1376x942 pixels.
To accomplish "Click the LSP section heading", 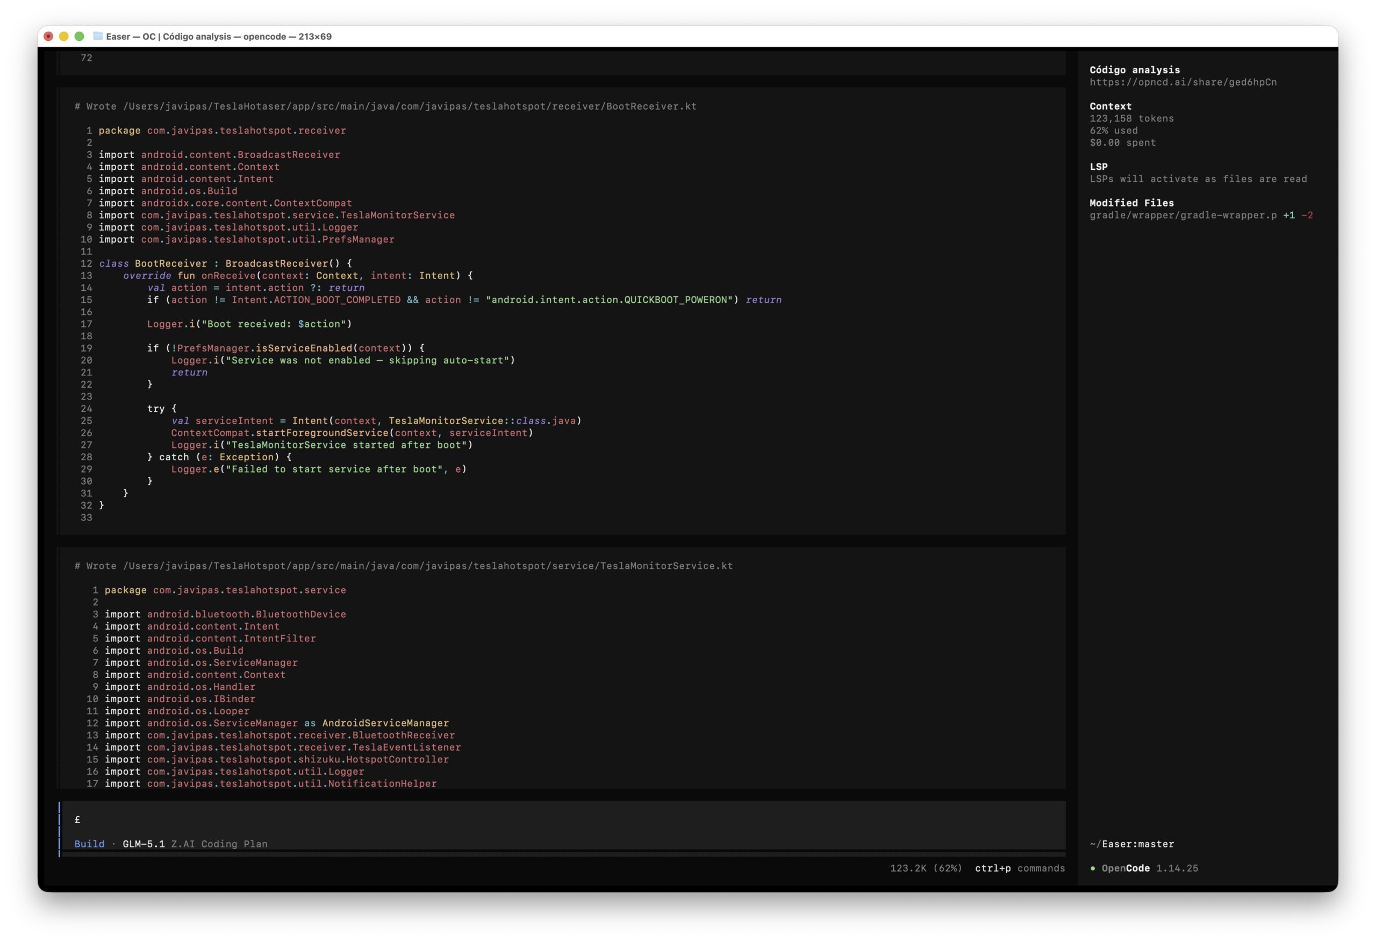I will [x=1098, y=167].
